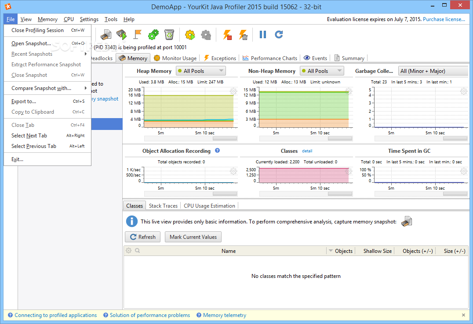Switch to Exceptions tab

coord(220,58)
